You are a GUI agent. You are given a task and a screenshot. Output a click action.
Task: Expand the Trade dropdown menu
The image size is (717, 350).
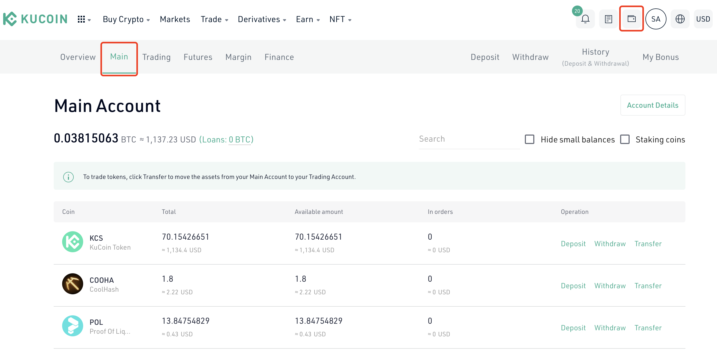215,19
